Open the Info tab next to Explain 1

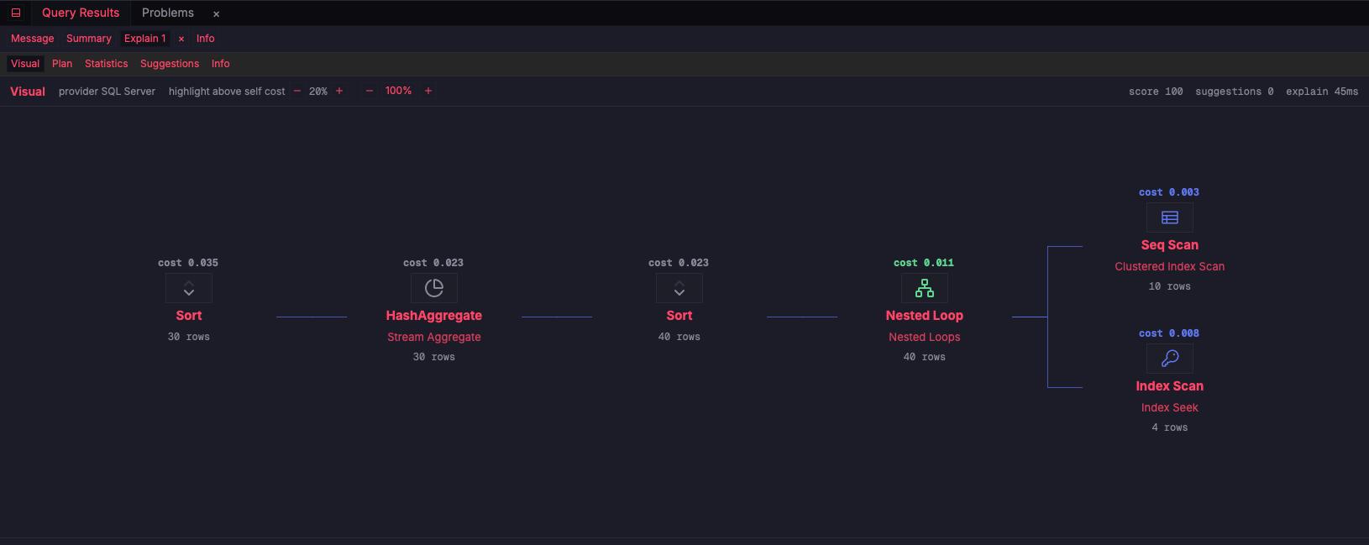pyautogui.click(x=206, y=39)
